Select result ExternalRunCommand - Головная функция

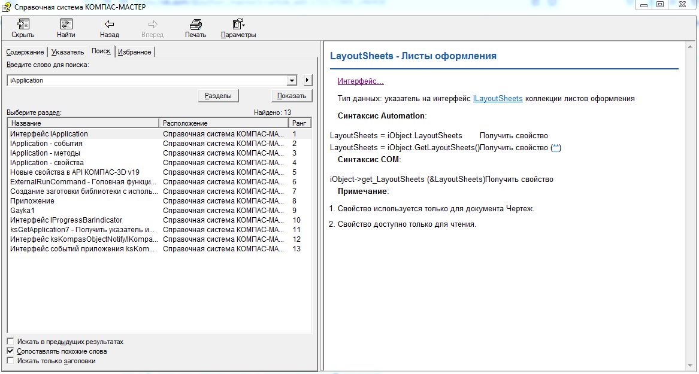pyautogui.click(x=159, y=182)
